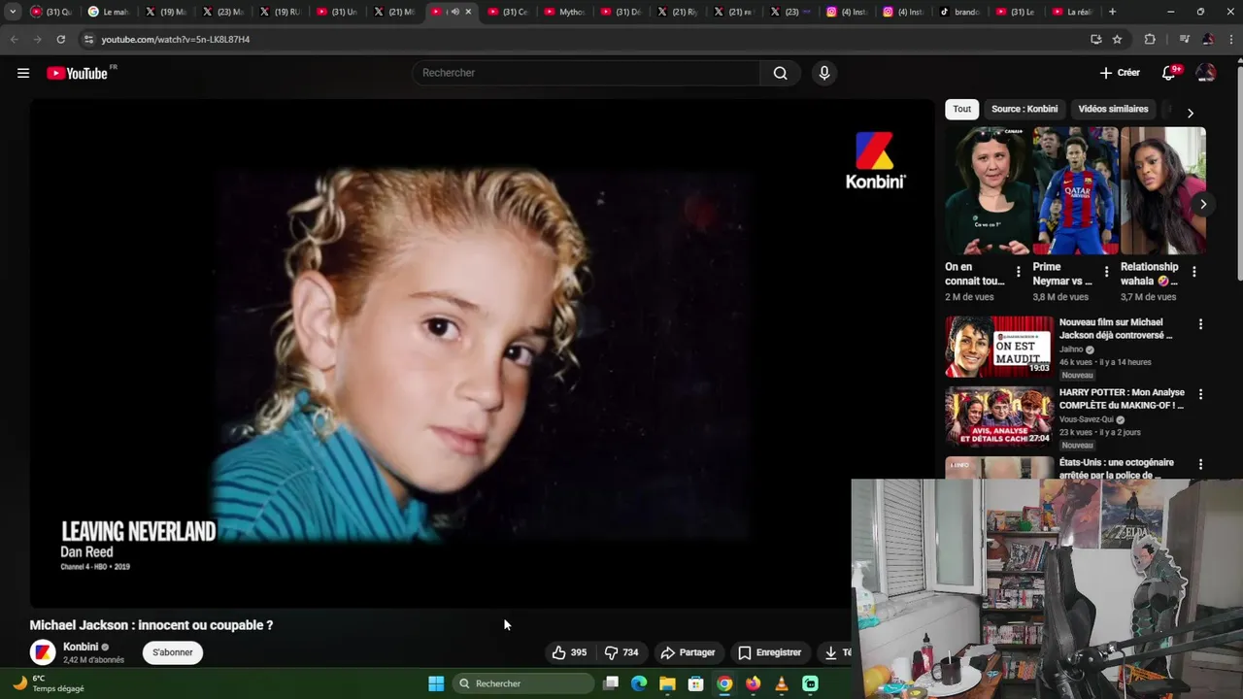Save video with Enregistrer button

pyautogui.click(x=769, y=652)
